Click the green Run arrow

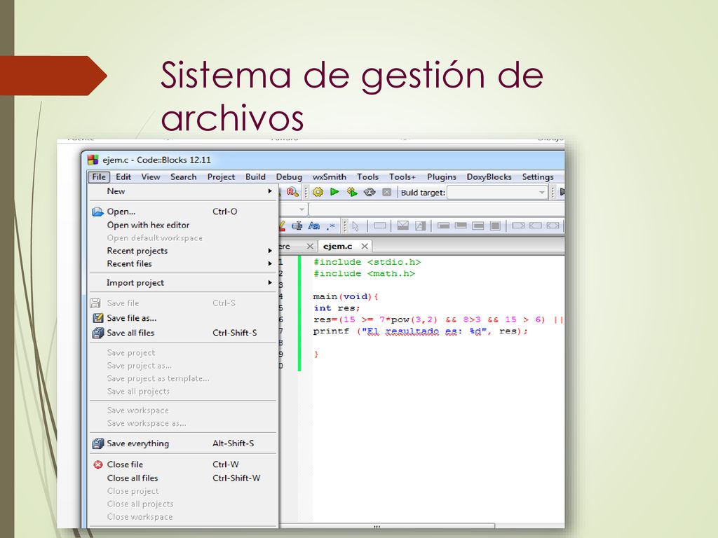click(x=334, y=192)
